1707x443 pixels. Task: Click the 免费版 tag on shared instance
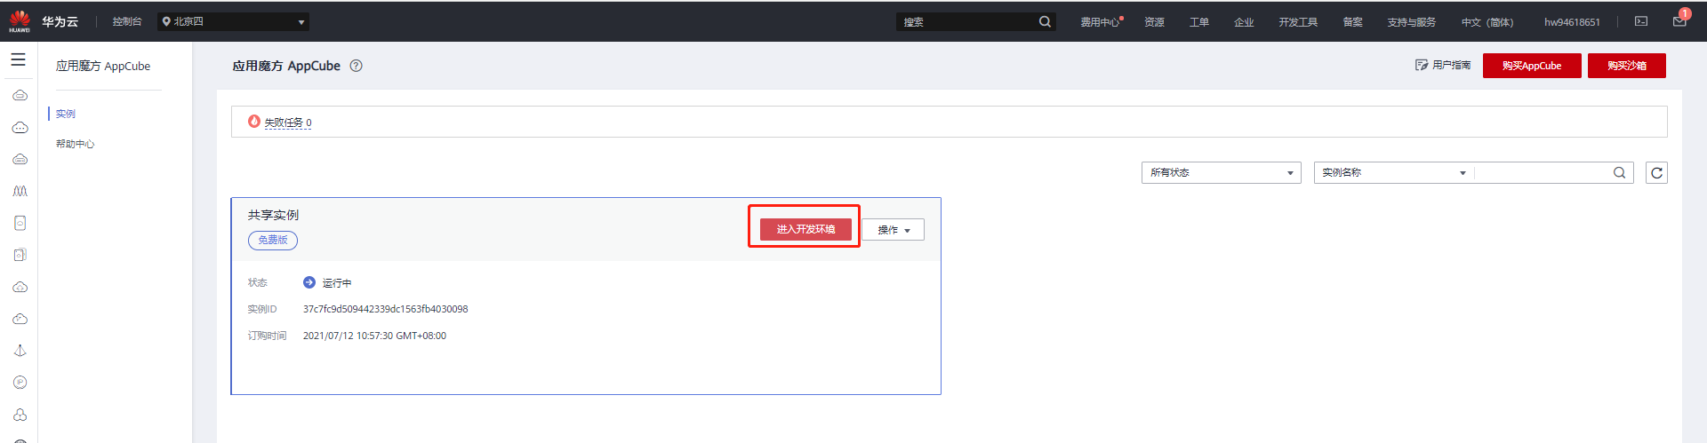(273, 241)
